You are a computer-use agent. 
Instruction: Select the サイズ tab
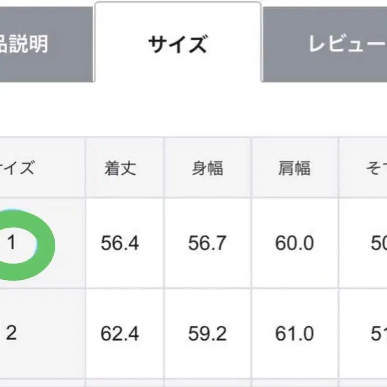177,44
